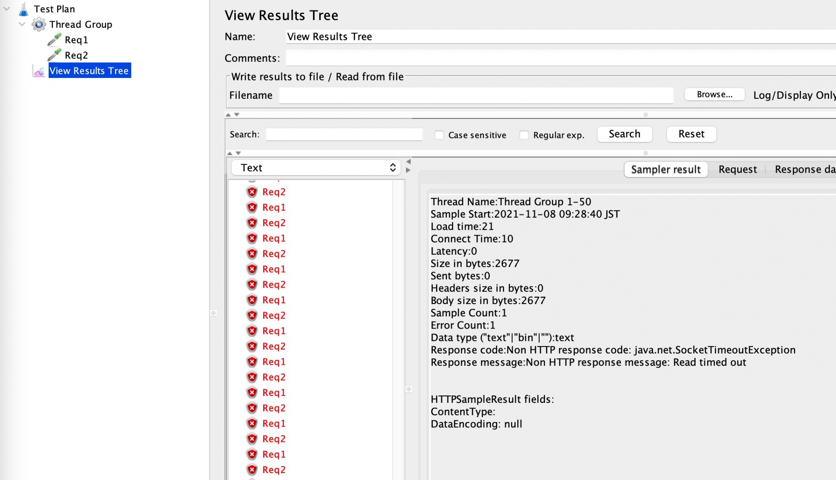This screenshot has width=836, height=480.
Task: Select the Req2 sampler dropper icon
Action: click(x=53, y=55)
